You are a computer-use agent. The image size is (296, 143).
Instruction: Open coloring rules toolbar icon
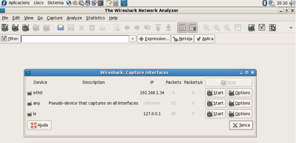[272, 28]
